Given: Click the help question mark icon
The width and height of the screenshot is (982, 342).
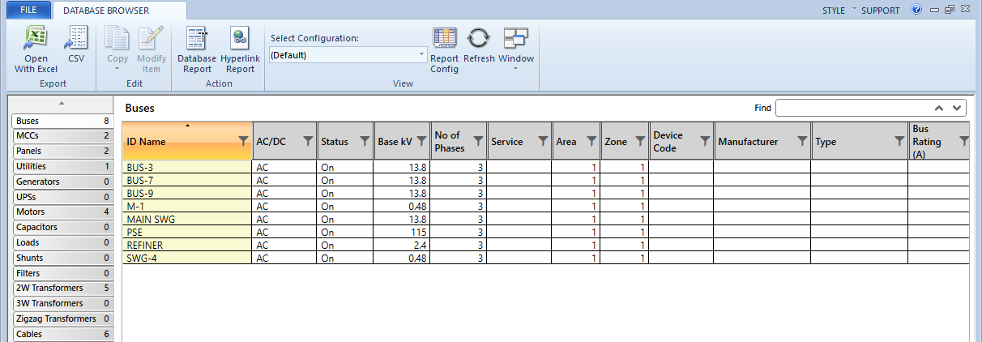Looking at the screenshot, I should point(916,11).
